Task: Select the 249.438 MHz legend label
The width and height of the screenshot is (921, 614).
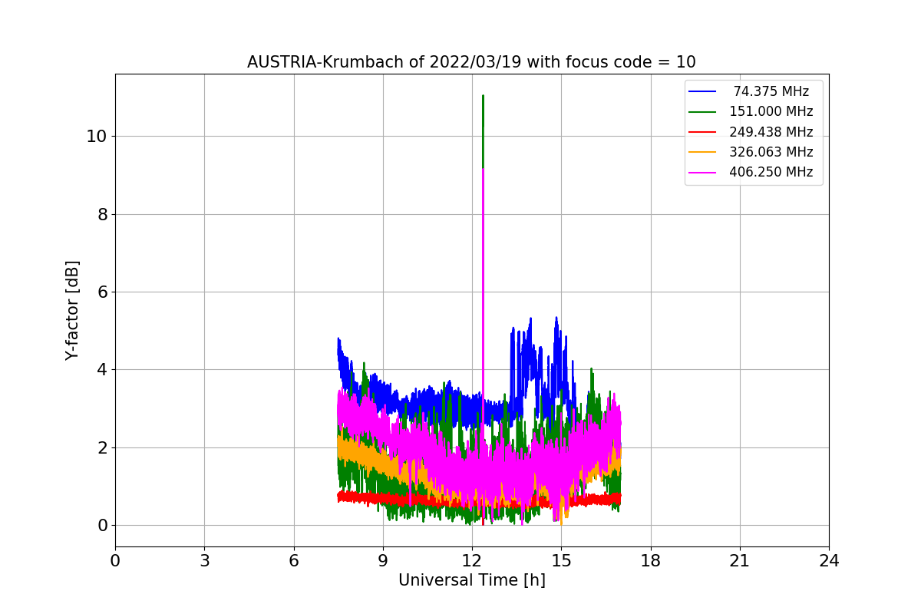Action: point(771,132)
